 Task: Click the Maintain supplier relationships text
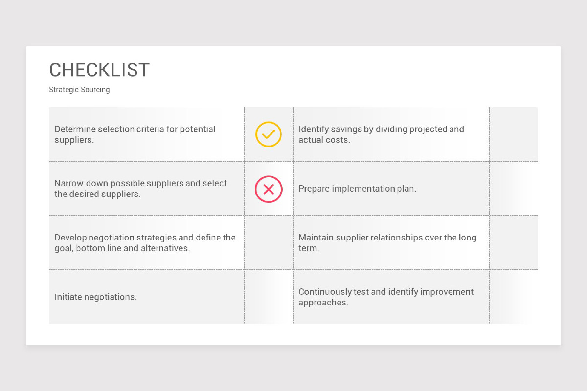(387, 243)
